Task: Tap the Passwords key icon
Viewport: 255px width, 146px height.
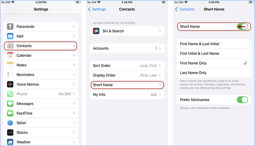Action: [x=10, y=27]
